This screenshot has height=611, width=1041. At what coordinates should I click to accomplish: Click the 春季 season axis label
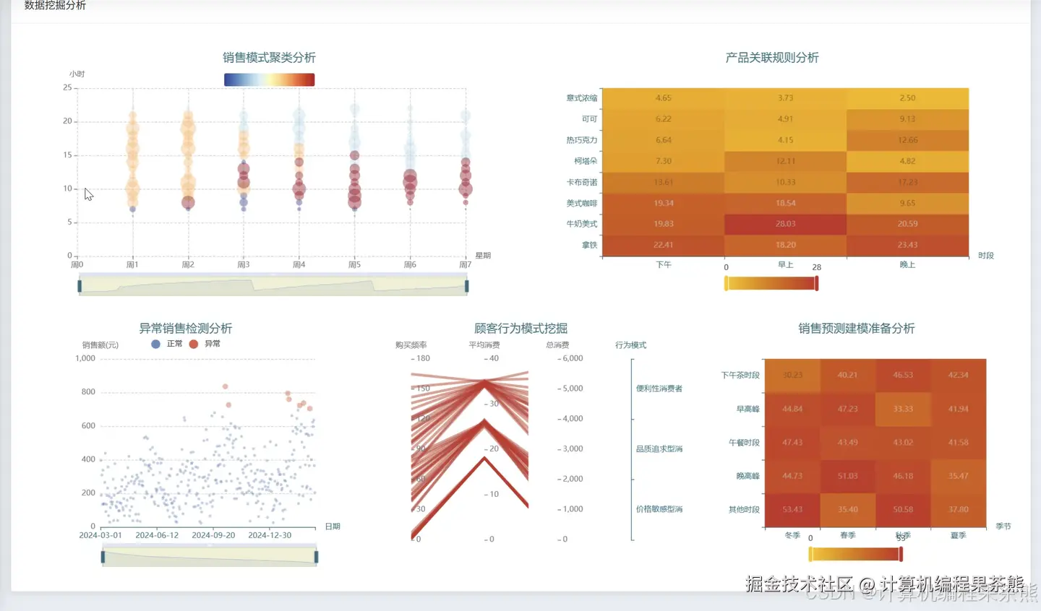848,536
